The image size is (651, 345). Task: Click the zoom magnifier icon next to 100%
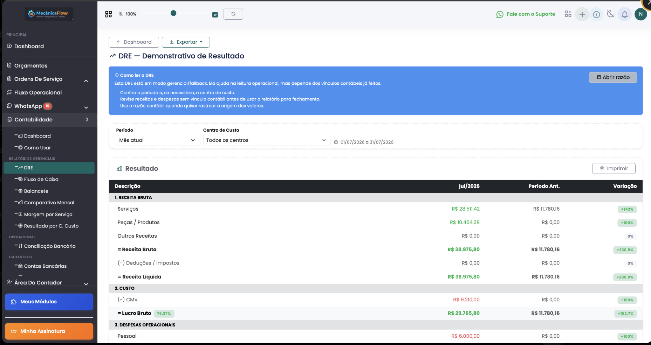[x=121, y=14]
